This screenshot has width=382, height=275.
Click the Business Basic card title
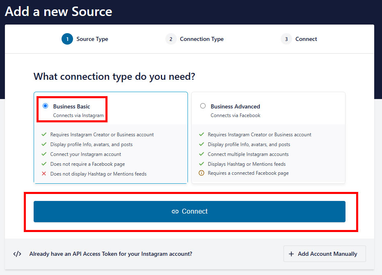(71, 106)
